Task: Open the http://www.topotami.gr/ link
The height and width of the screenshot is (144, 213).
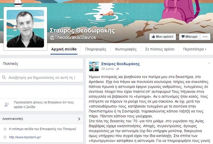Action: pos(25,137)
